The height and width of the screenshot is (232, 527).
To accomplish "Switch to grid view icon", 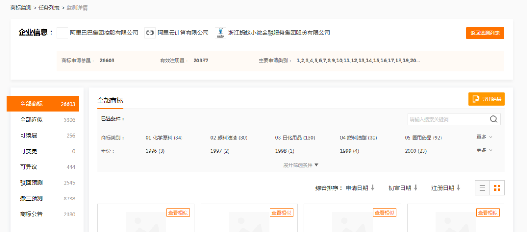I will point(497,188).
